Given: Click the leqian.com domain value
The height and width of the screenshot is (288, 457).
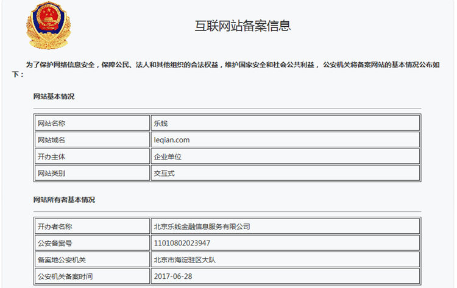Looking at the screenshot, I should click(172, 139).
